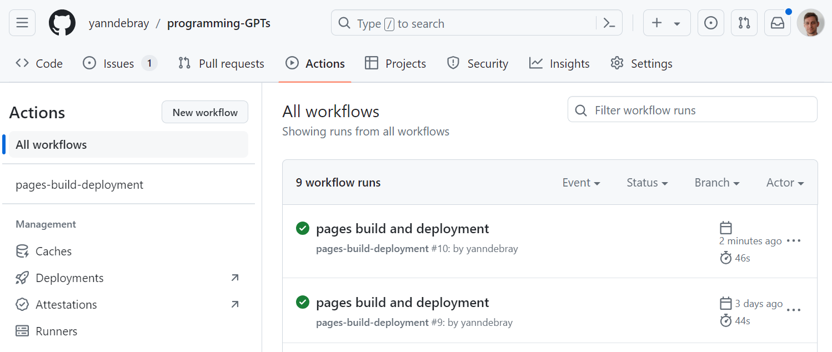Open the issues circle icon in header

(x=711, y=23)
